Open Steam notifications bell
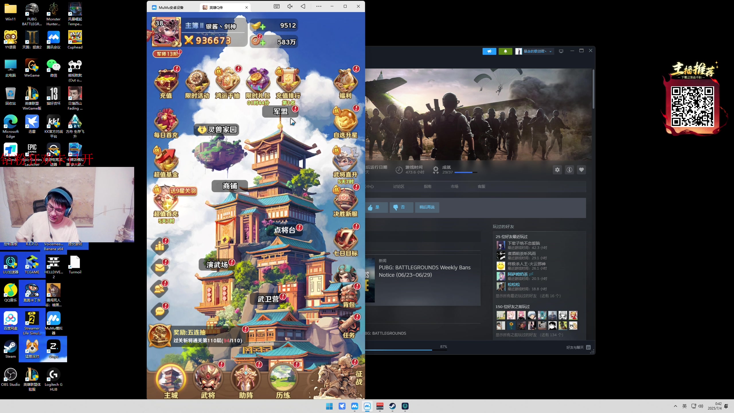Image resolution: width=734 pixels, height=413 pixels. click(505, 51)
